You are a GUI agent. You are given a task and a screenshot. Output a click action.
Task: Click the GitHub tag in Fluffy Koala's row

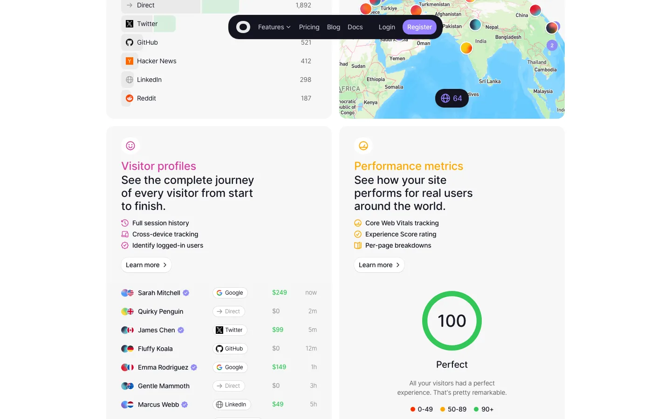pyautogui.click(x=230, y=349)
